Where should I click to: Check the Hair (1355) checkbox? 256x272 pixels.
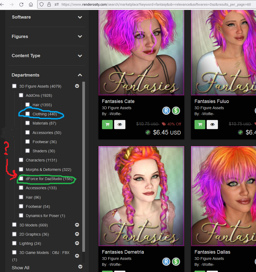(28, 105)
